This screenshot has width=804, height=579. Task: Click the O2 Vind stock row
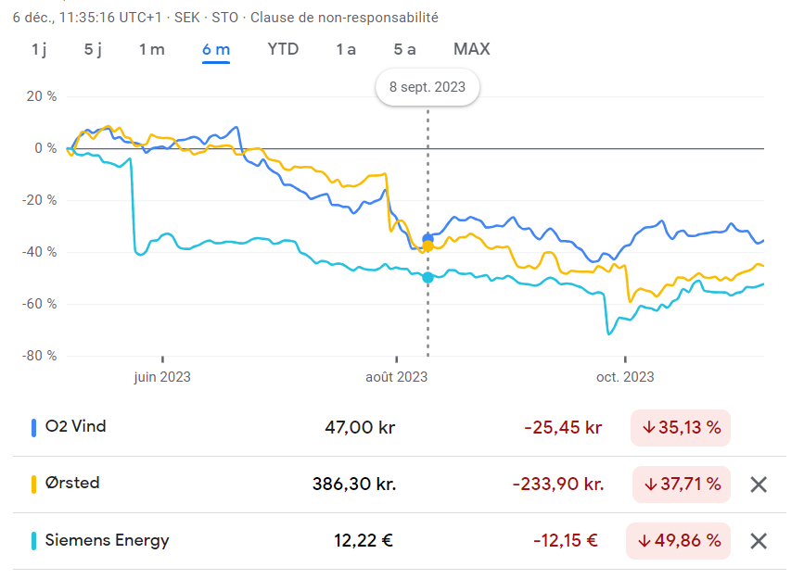tap(400, 427)
